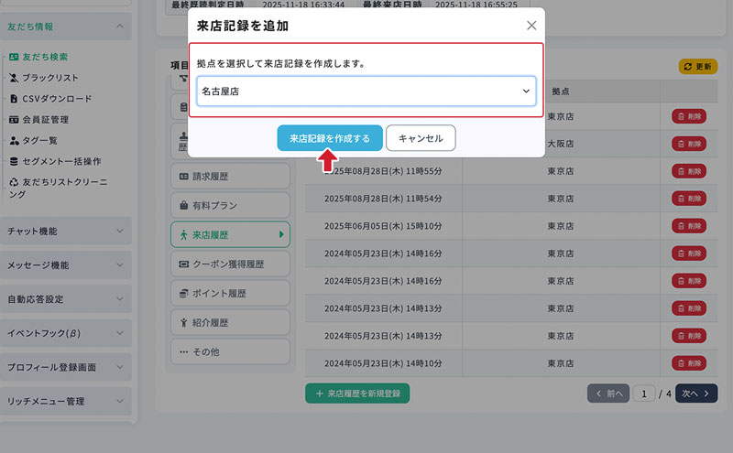Click the 更新 refresh button
733x453 pixels.
pos(697,67)
